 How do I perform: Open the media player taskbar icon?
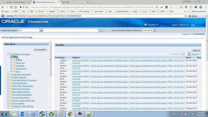point(60,114)
